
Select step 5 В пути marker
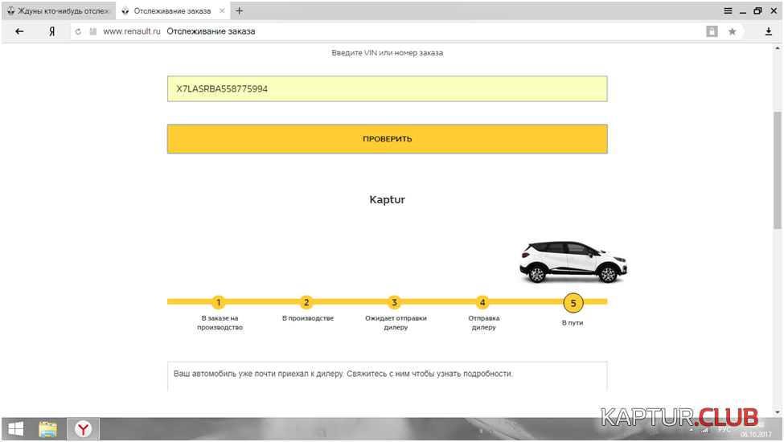coord(573,303)
